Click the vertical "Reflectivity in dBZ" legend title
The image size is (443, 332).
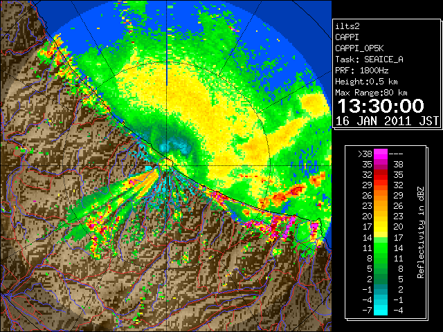tap(420, 232)
